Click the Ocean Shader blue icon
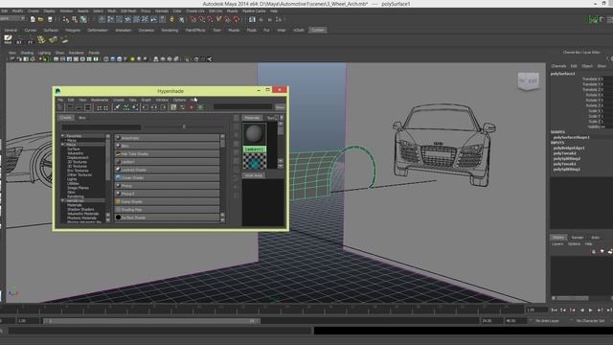Image resolution: width=613 pixels, height=345 pixels. pyautogui.click(x=118, y=177)
